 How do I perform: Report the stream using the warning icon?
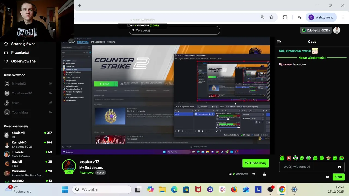[264, 174]
